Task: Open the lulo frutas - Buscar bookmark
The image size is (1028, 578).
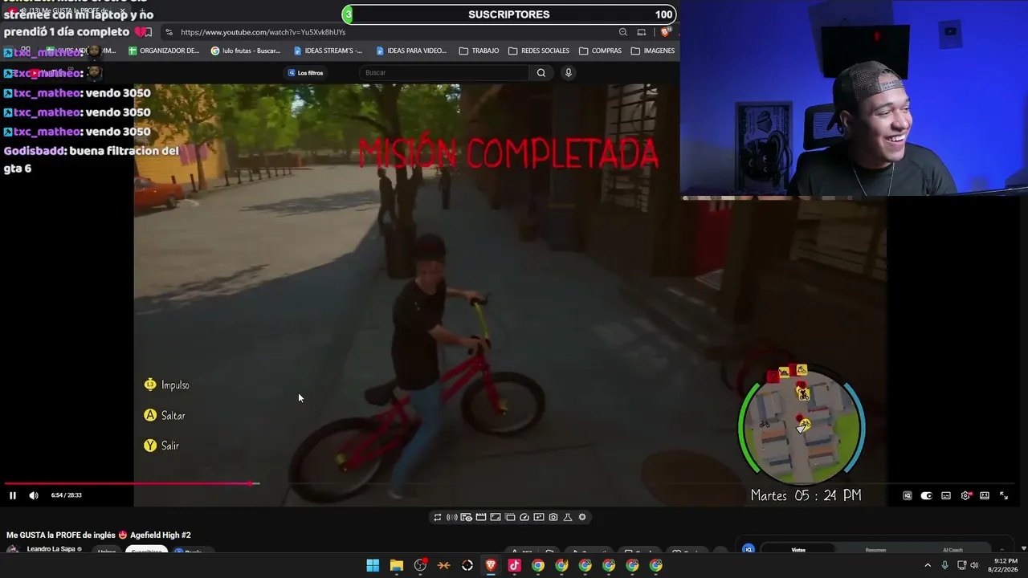Action: pos(245,51)
